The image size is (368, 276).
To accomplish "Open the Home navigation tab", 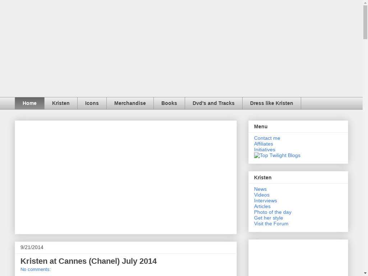I will pyautogui.click(x=29, y=103).
